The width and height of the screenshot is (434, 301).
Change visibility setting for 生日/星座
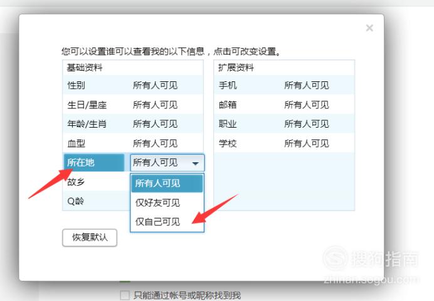pos(155,105)
